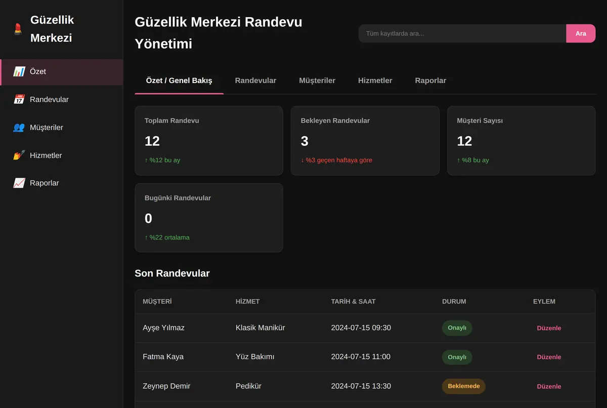Switch to the Randevular tab
The image size is (607, 408).
255,80
